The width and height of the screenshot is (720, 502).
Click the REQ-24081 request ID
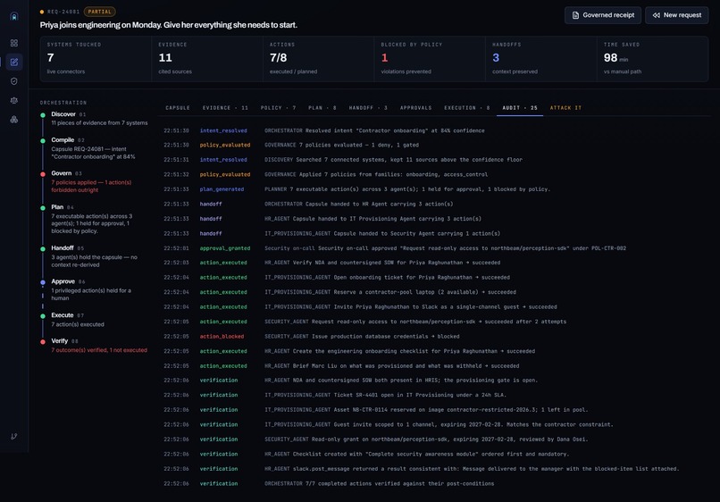point(63,12)
